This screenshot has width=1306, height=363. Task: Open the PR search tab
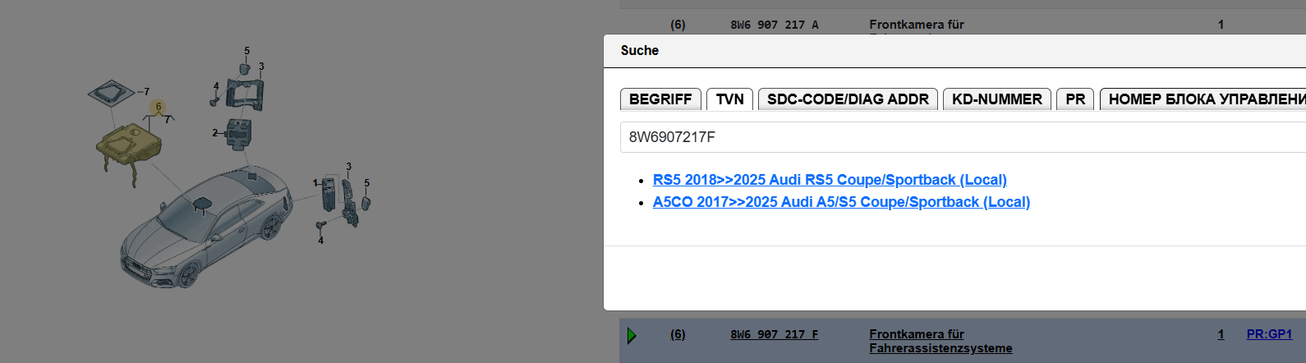point(1075,99)
